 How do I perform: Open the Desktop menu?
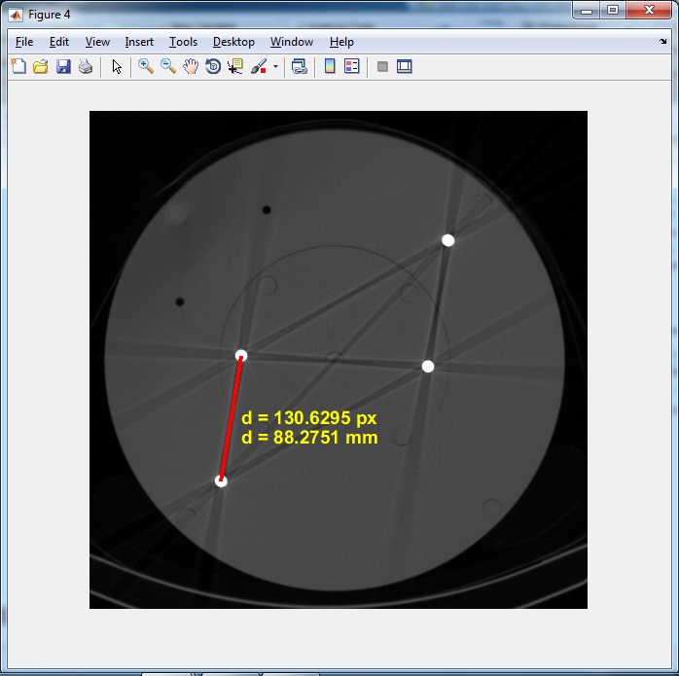[233, 42]
